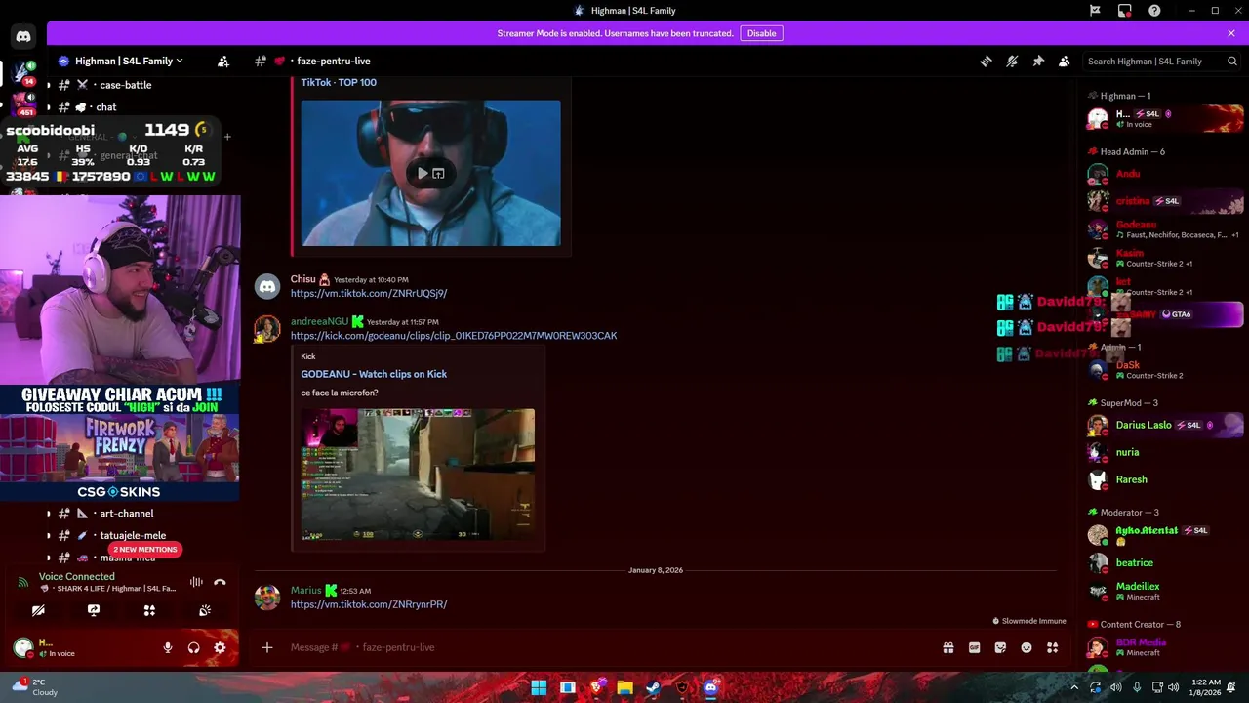Image resolution: width=1249 pixels, height=703 pixels.
Task: Disable Streamer Mode via banner button
Action: pos(761,33)
